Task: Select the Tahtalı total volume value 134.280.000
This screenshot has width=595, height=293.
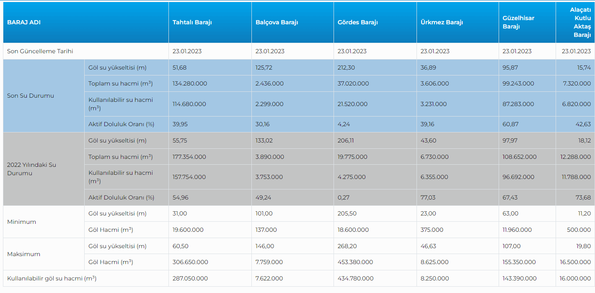Action: pyautogui.click(x=190, y=83)
